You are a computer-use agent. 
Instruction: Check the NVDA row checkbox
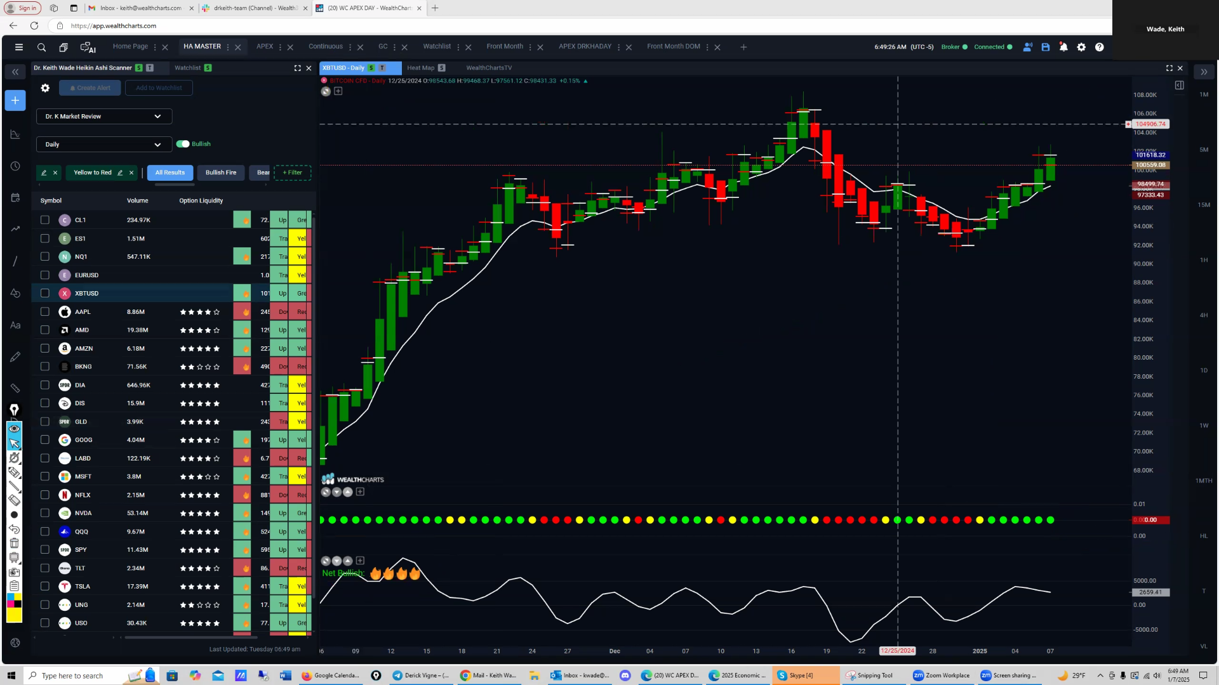click(44, 513)
